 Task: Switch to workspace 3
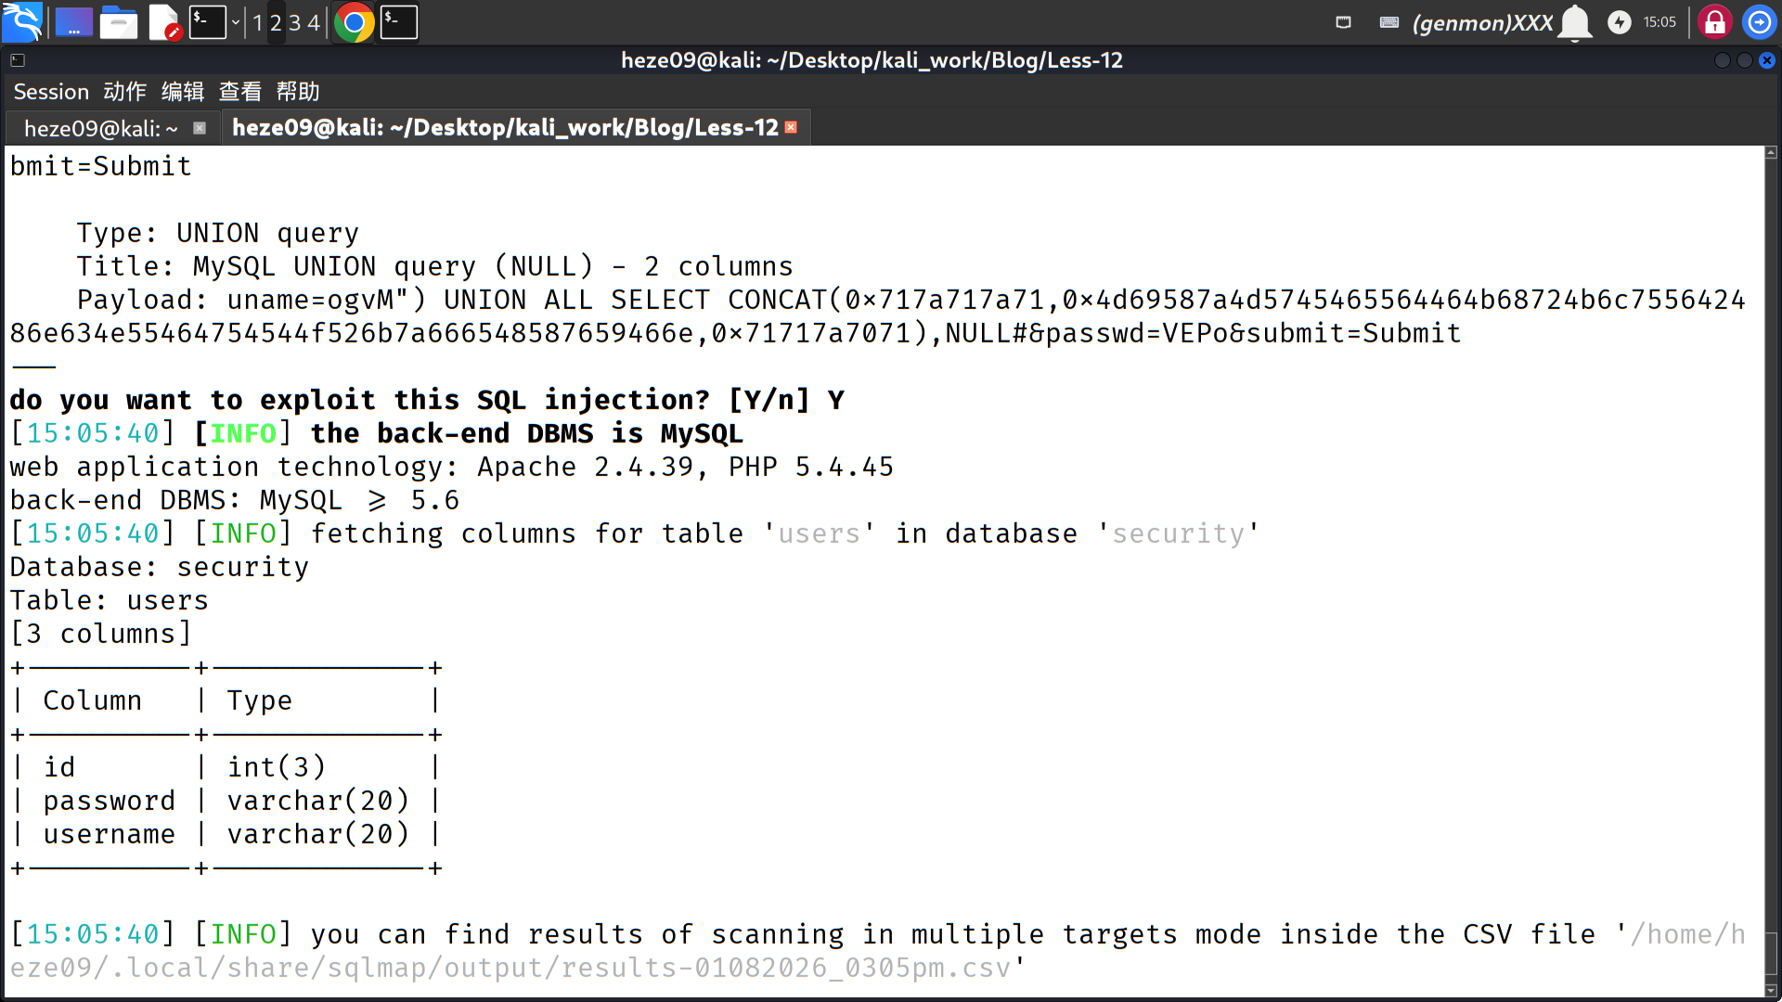(x=295, y=22)
